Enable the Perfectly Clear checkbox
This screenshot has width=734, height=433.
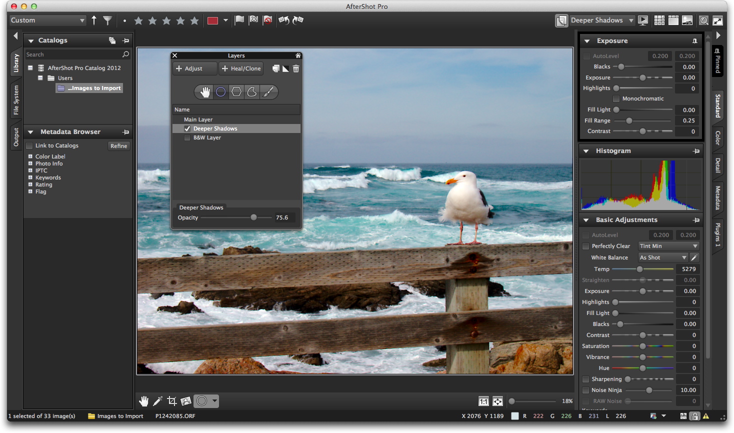tap(585, 246)
